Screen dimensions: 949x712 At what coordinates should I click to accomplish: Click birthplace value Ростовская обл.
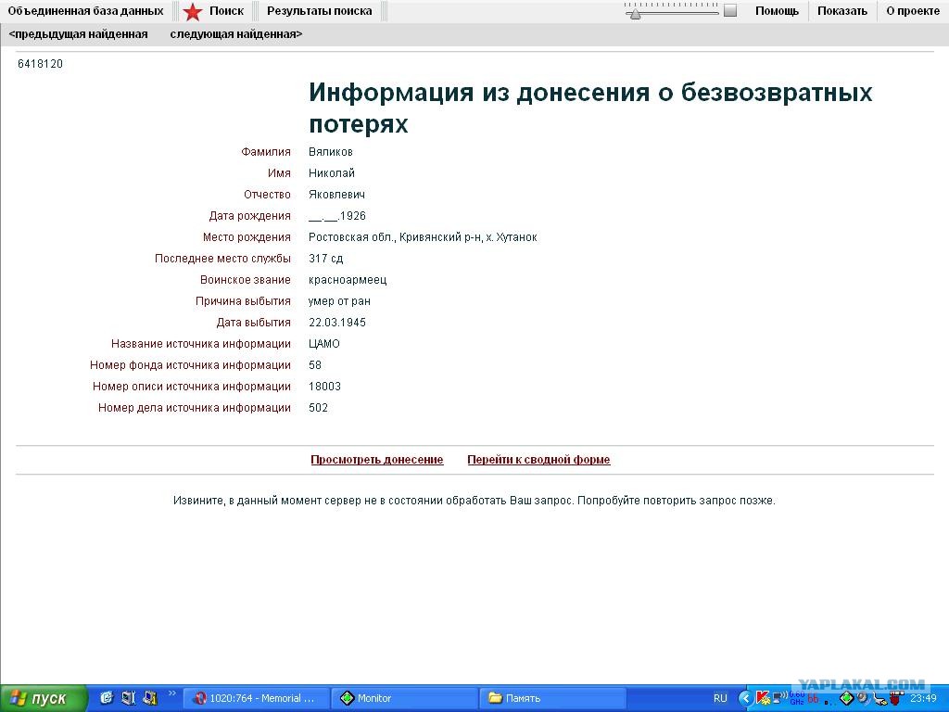(423, 237)
